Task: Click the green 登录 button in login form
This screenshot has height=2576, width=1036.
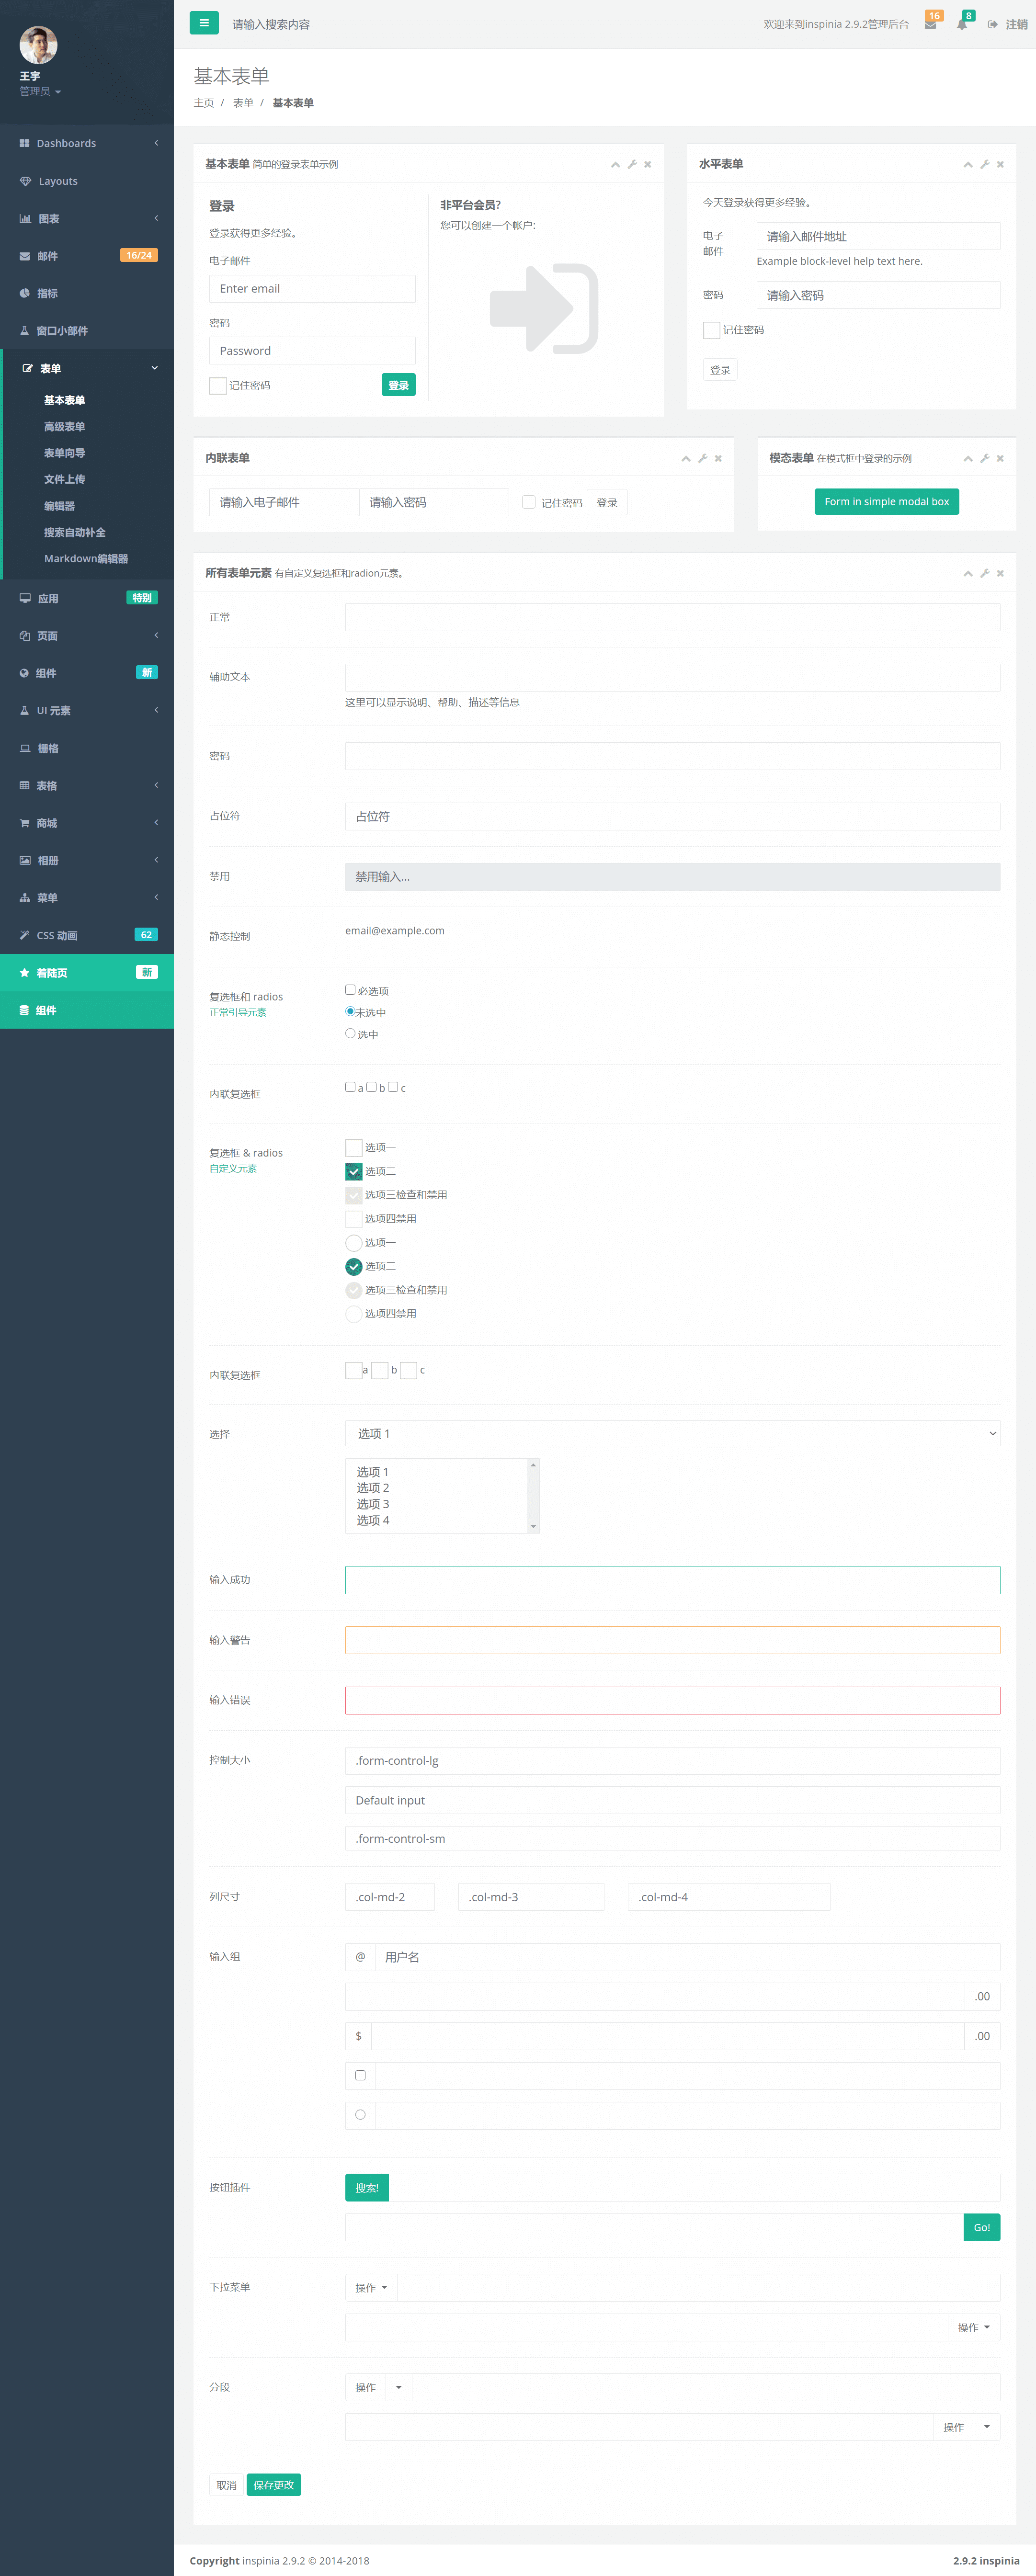Action: point(398,385)
